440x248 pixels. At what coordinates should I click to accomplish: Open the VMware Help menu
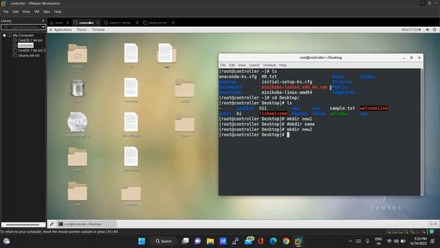58,12
